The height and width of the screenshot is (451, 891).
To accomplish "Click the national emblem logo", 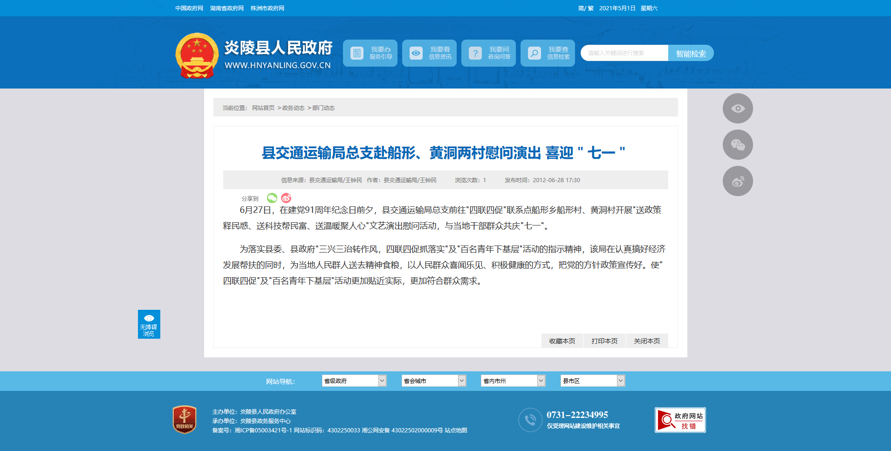I will pos(197,55).
